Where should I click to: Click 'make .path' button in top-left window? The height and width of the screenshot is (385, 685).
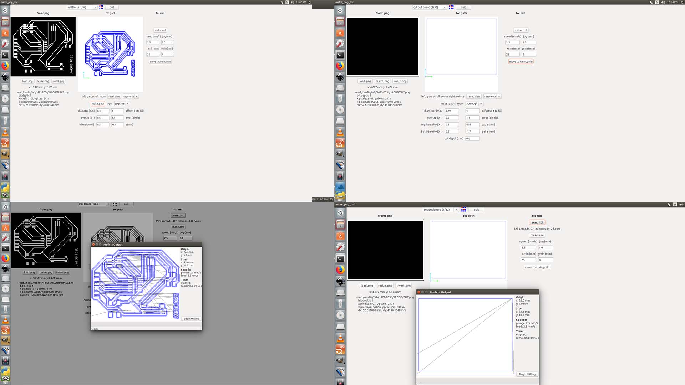(98, 104)
